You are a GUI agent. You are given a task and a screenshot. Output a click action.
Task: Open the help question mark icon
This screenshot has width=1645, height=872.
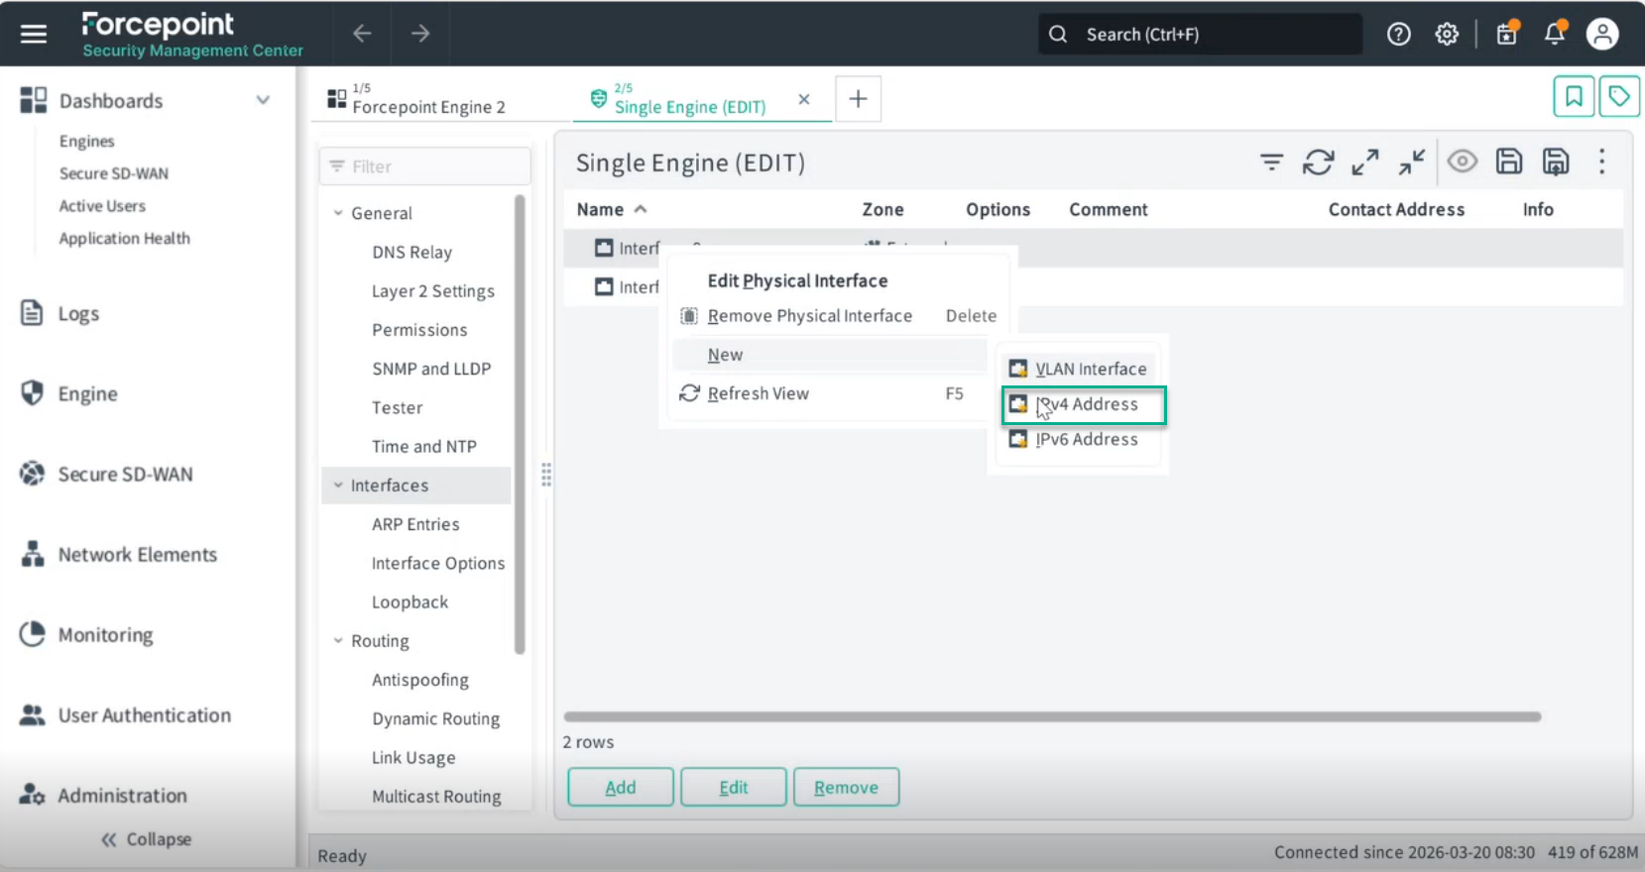point(1399,34)
